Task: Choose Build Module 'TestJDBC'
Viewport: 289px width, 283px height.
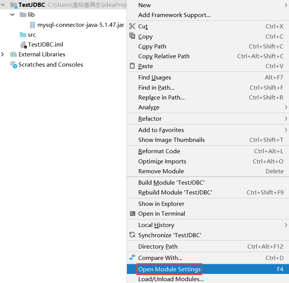Action: coord(208,183)
